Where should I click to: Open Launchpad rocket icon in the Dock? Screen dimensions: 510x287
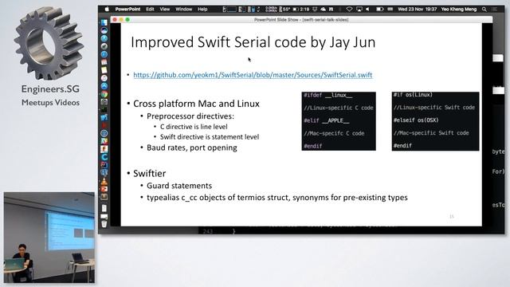104,46
